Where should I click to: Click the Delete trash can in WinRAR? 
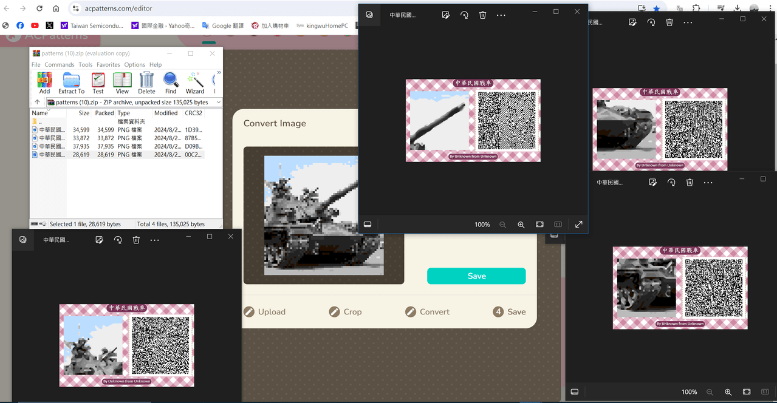146,80
